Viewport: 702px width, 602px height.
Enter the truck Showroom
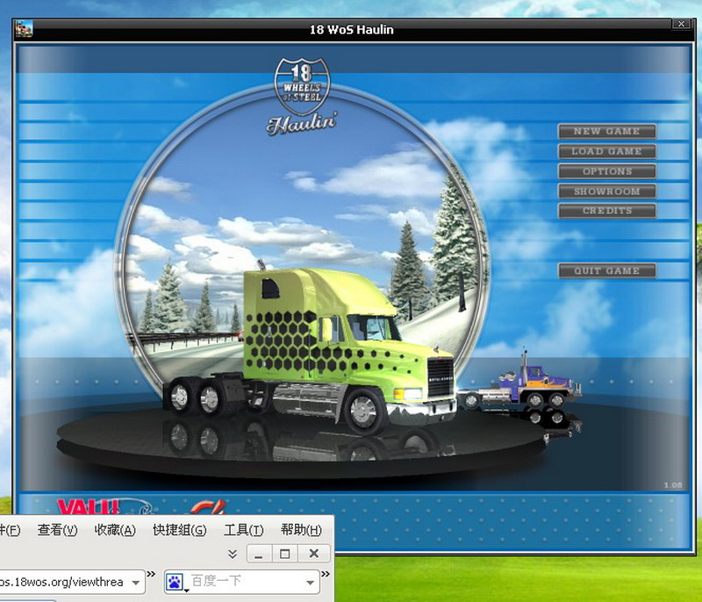pos(606,191)
